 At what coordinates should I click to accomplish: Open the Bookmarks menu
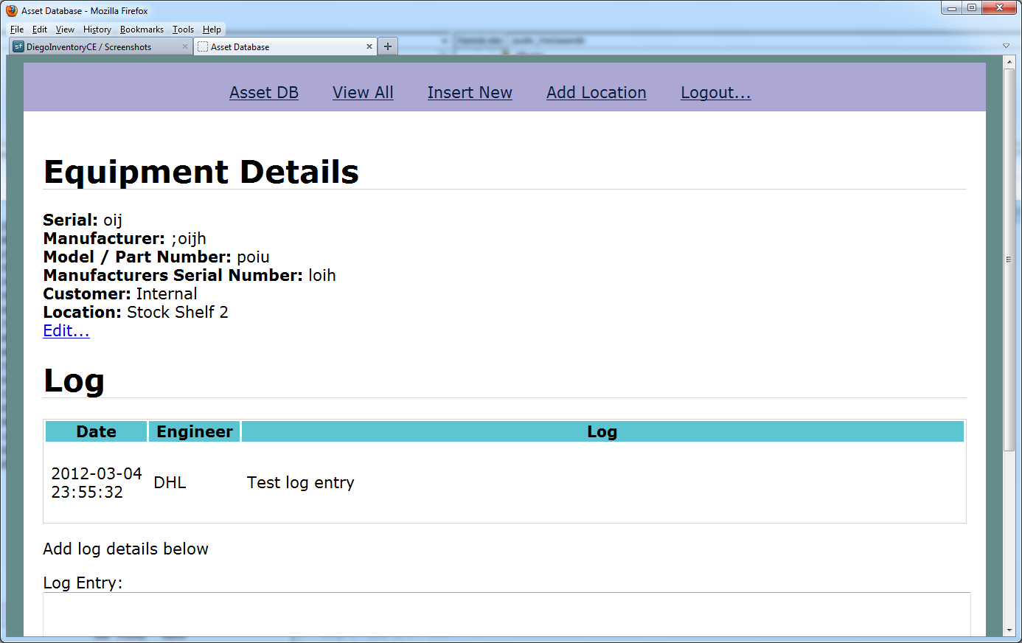[x=142, y=29]
